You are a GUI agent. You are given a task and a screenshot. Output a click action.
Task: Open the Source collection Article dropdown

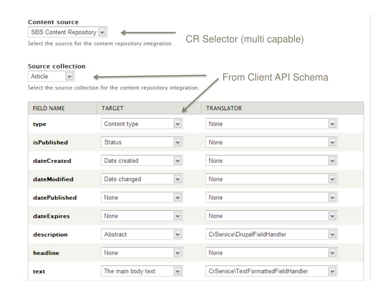[x=52, y=77]
